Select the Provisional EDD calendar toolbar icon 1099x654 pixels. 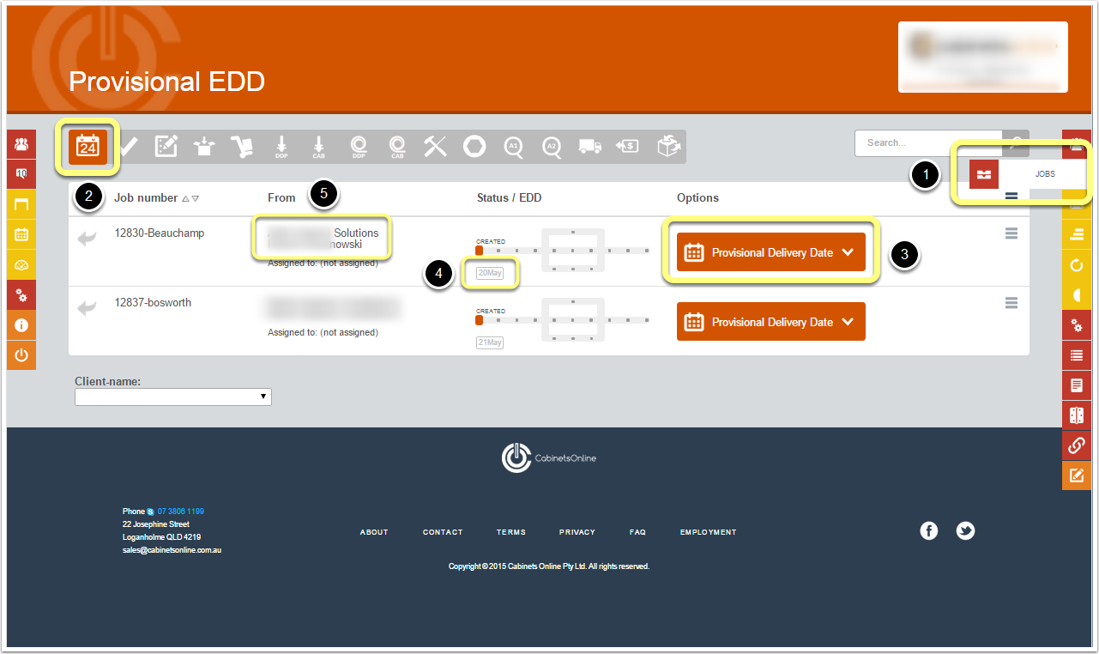[88, 146]
